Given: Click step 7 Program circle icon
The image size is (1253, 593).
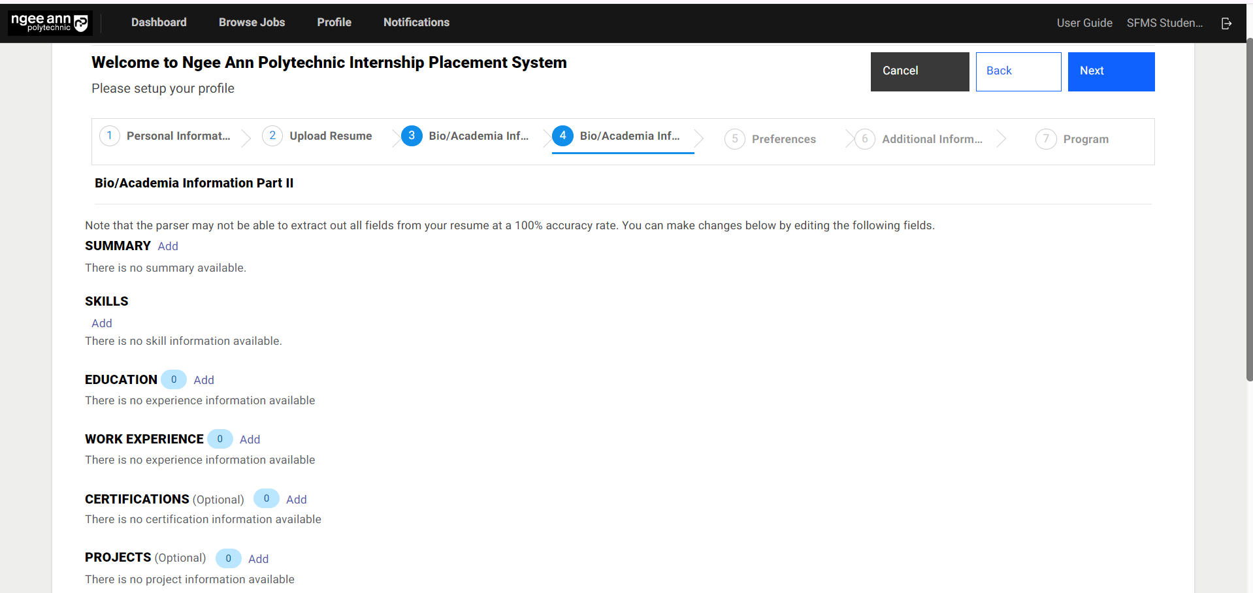Looking at the screenshot, I should [x=1045, y=139].
